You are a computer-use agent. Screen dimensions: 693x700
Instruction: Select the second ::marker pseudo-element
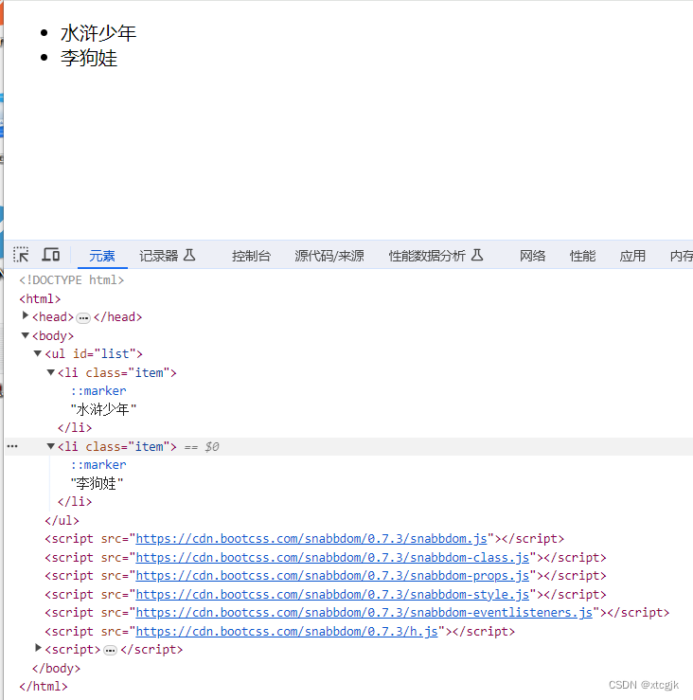(98, 465)
